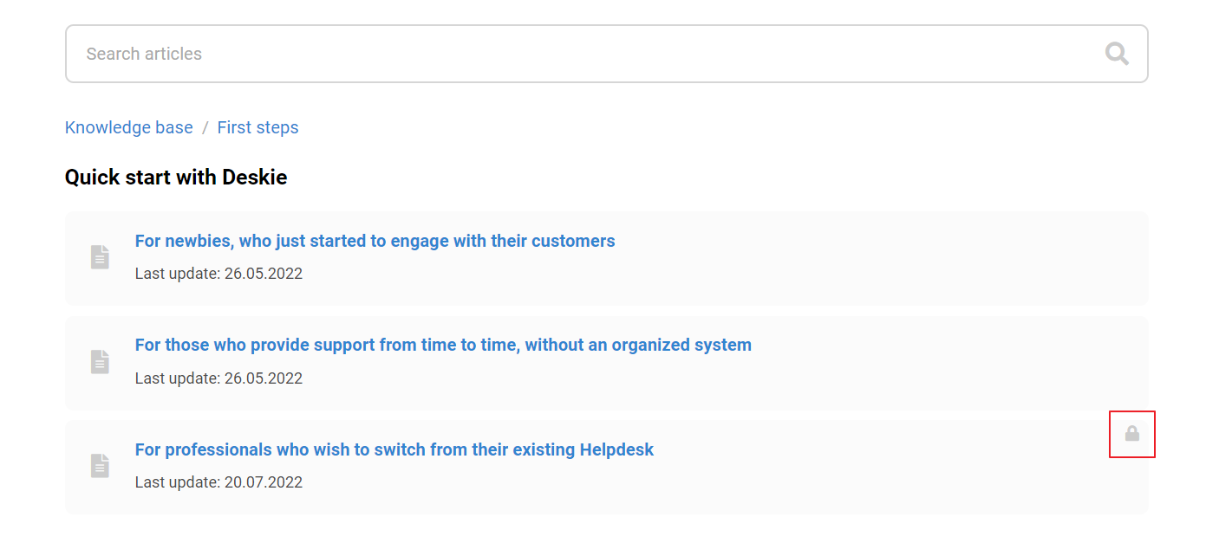Click the Quick start with Deskie heading
Viewport: 1206px width, 543px height.
(176, 178)
